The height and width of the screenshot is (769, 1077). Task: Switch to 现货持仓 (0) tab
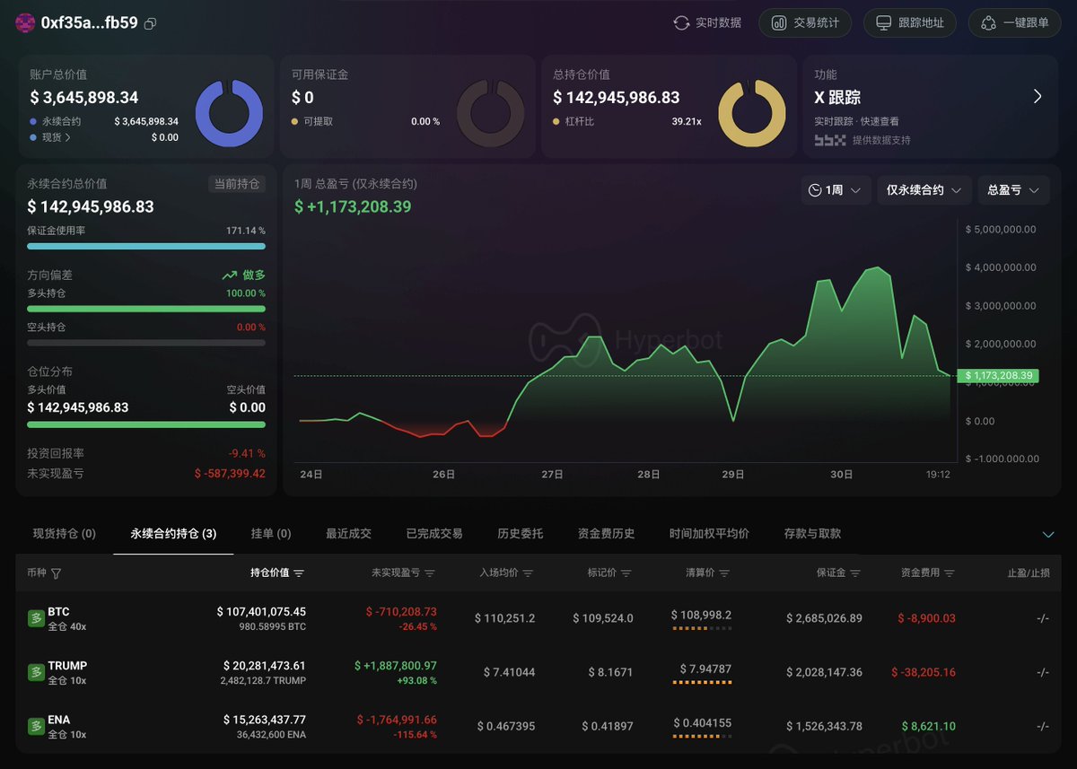(x=65, y=534)
